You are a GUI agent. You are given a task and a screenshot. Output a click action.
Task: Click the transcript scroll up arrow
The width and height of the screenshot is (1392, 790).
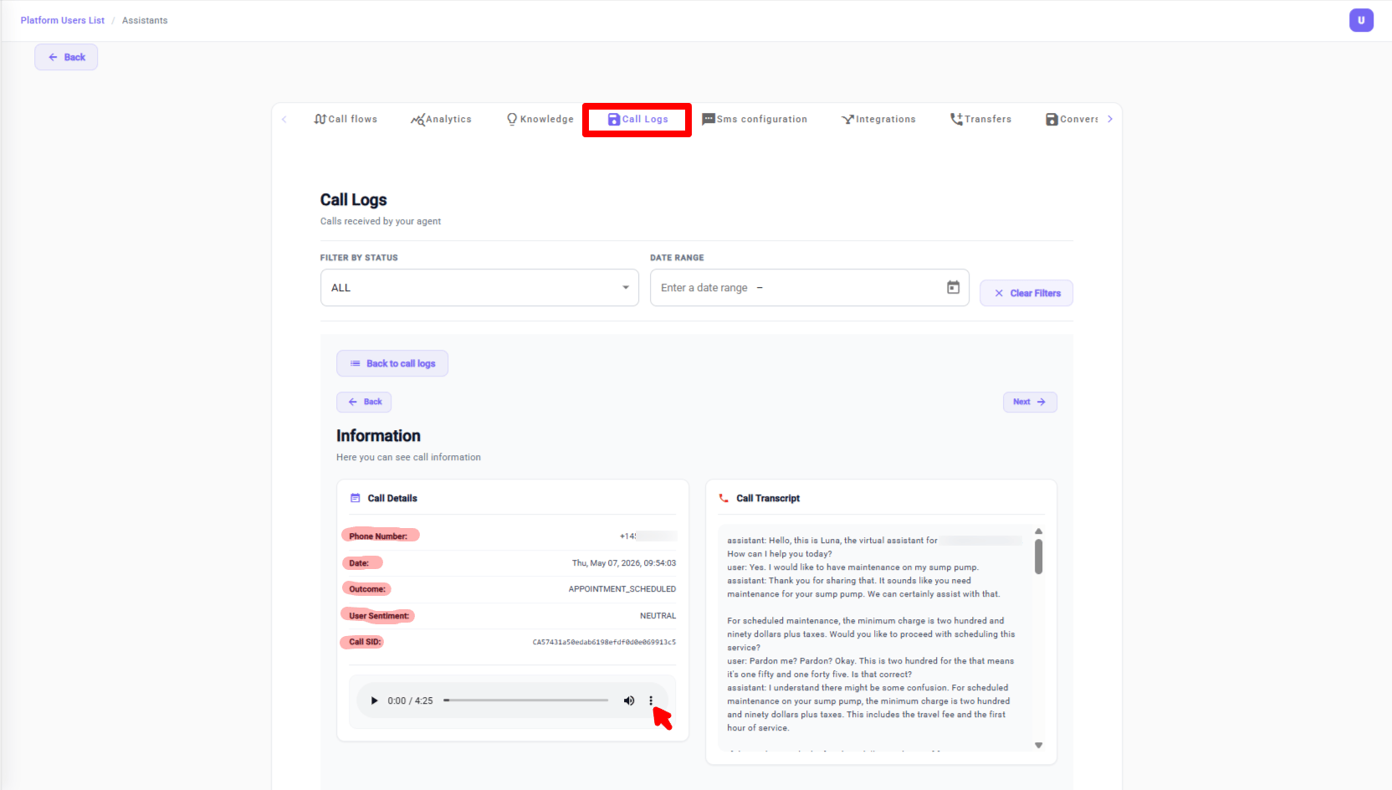tap(1038, 531)
